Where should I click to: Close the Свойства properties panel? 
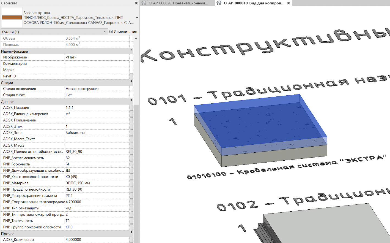[x=136, y=3]
